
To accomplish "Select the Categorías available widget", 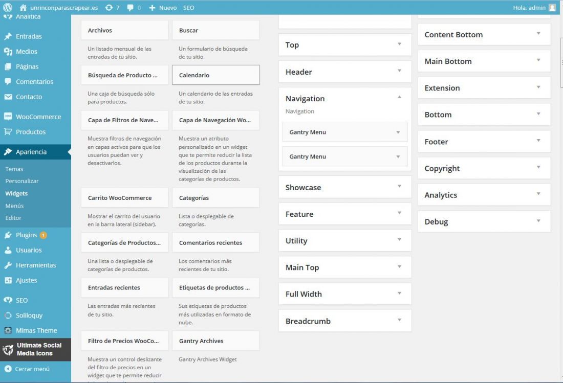I will 216,197.
